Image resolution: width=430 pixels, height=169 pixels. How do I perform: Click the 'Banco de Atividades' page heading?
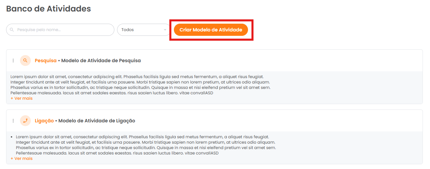[49, 9]
